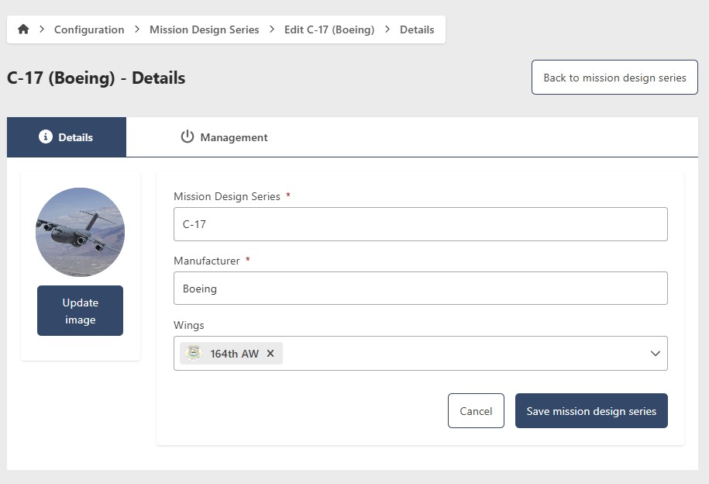Click the home icon in the breadcrumb
This screenshot has height=484, width=709.
(x=23, y=29)
